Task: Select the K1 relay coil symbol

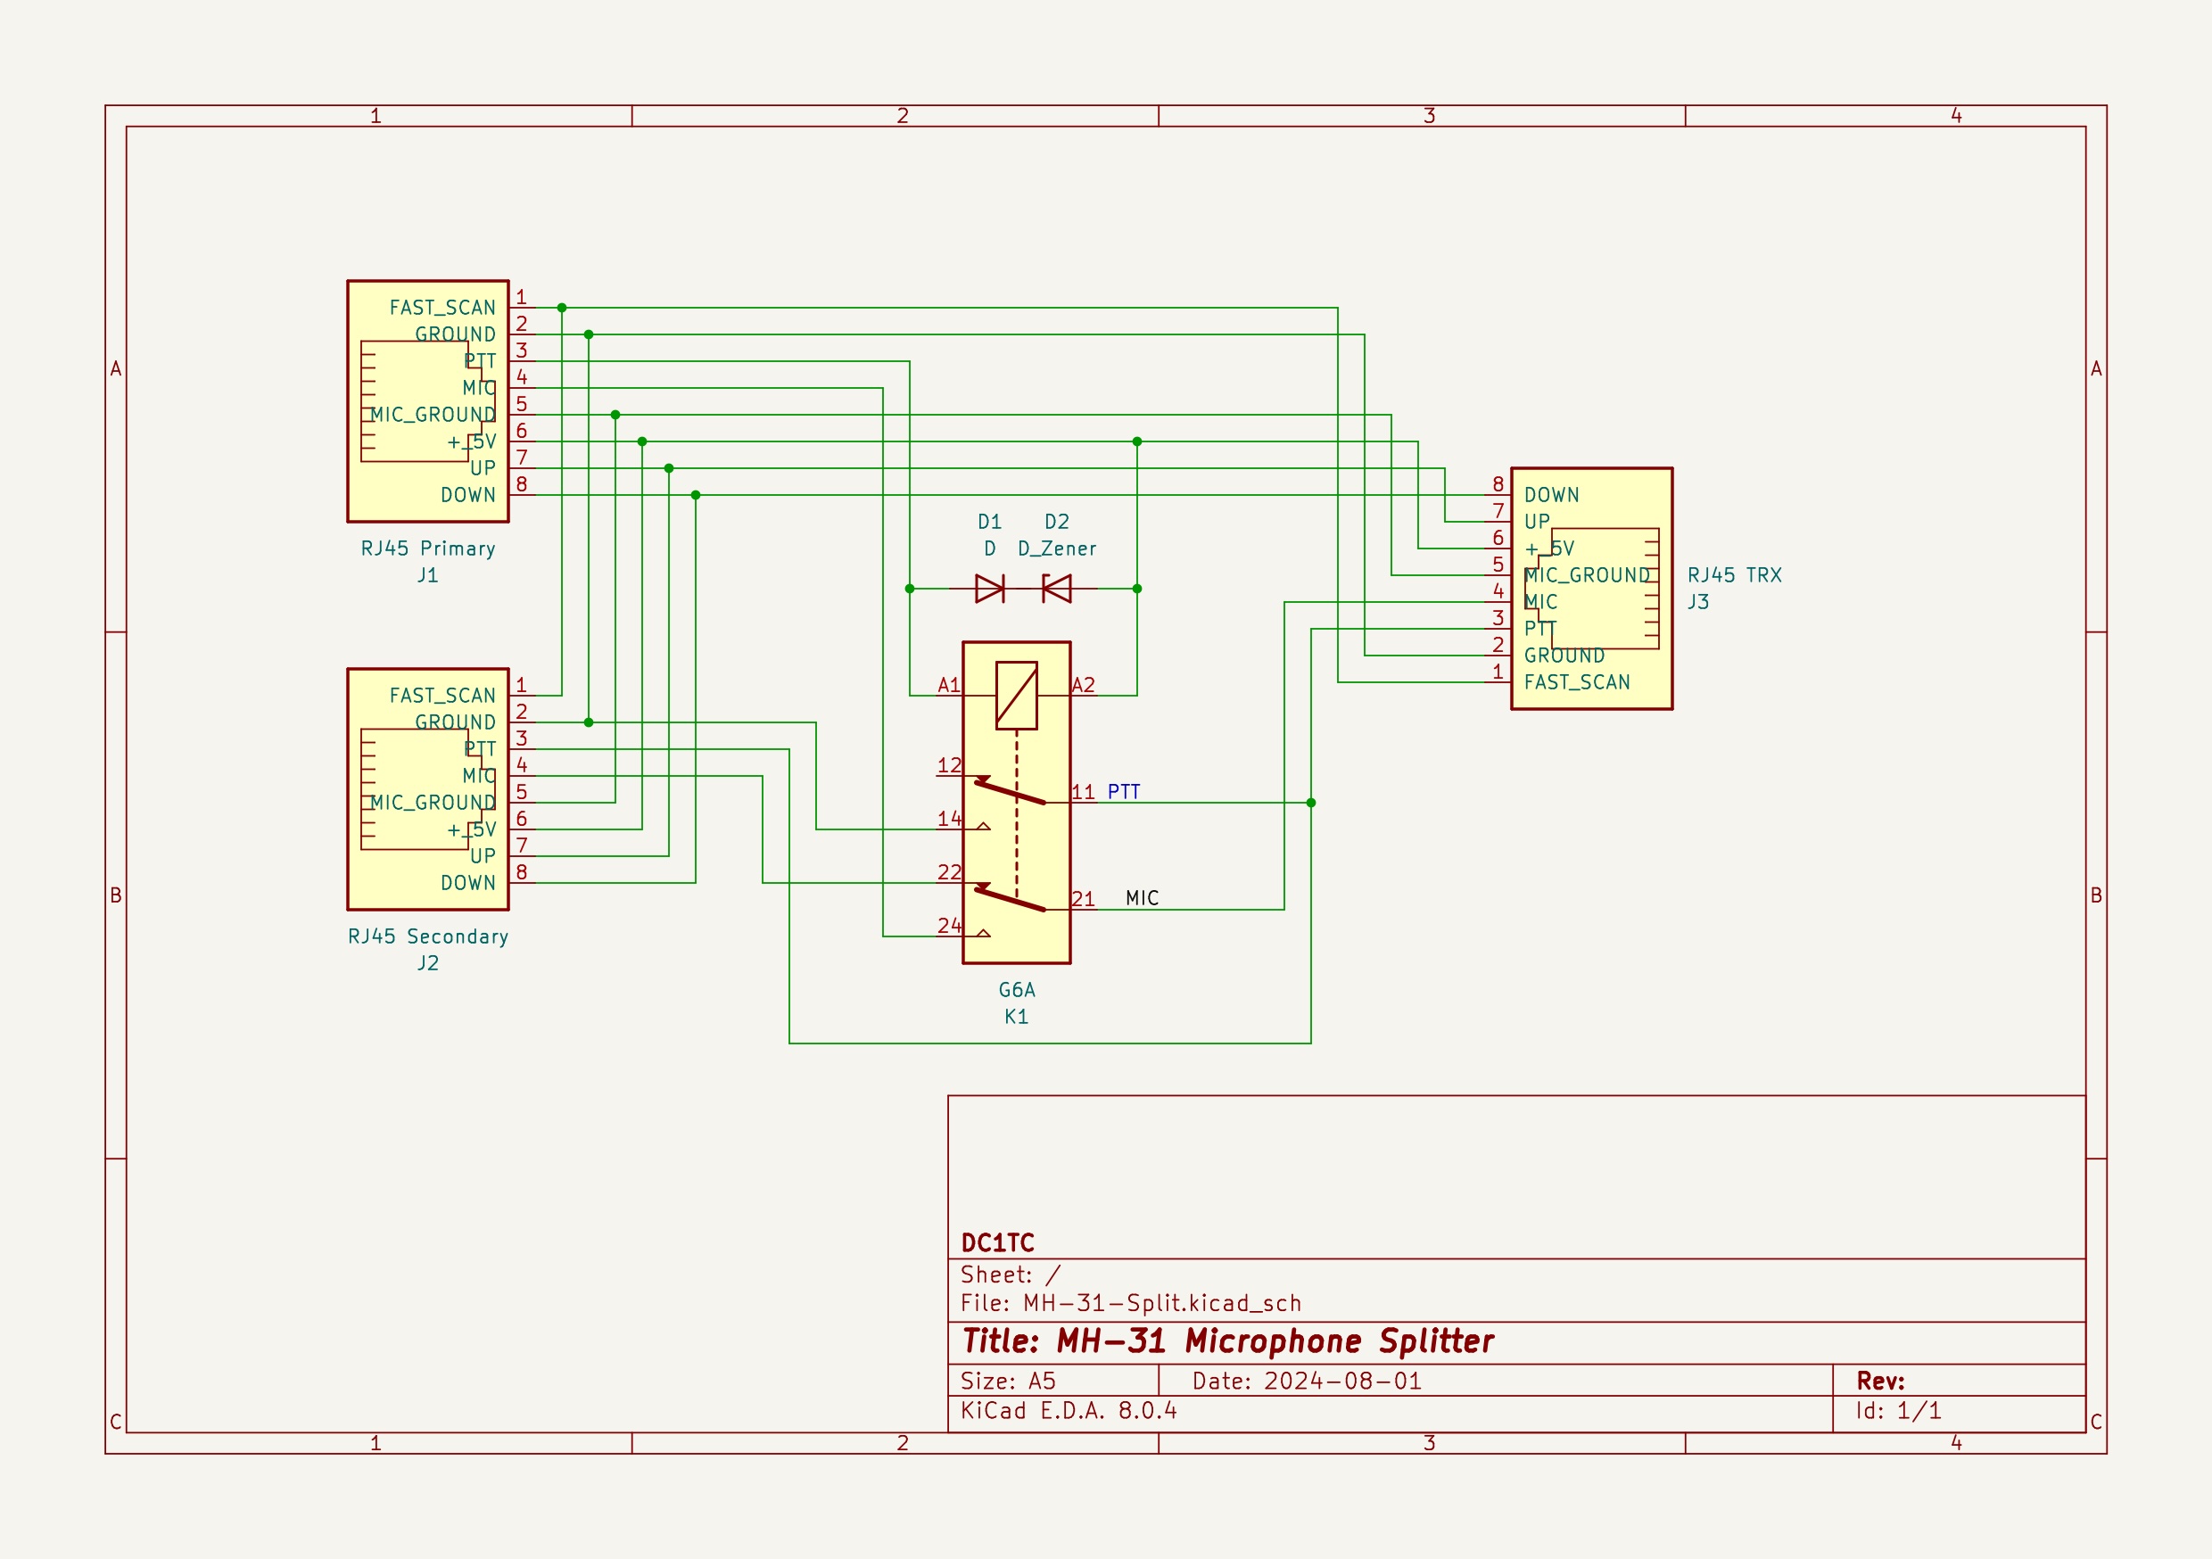Action: click(1017, 695)
